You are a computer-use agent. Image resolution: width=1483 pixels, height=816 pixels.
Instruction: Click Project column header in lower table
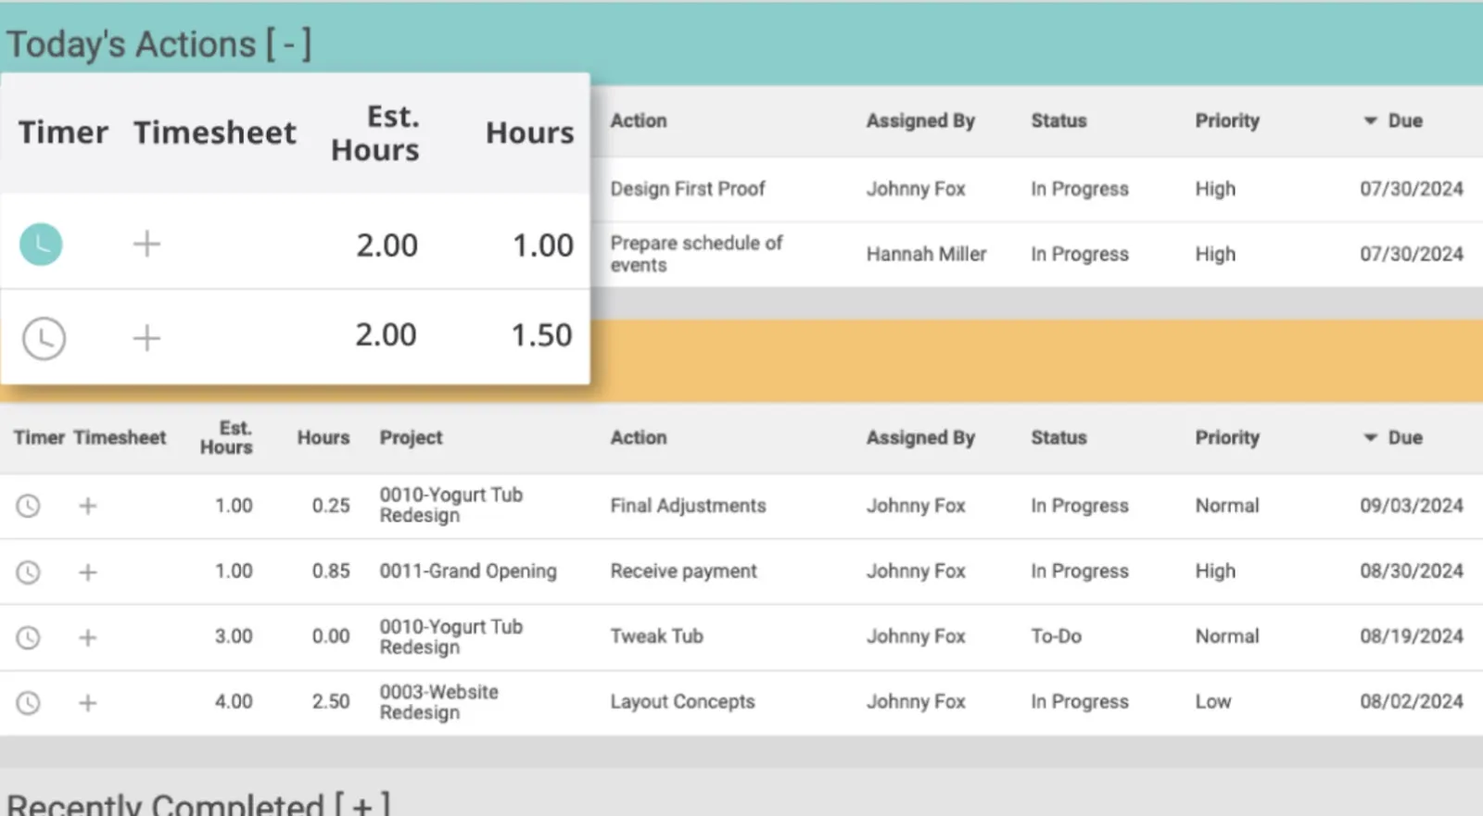411,437
